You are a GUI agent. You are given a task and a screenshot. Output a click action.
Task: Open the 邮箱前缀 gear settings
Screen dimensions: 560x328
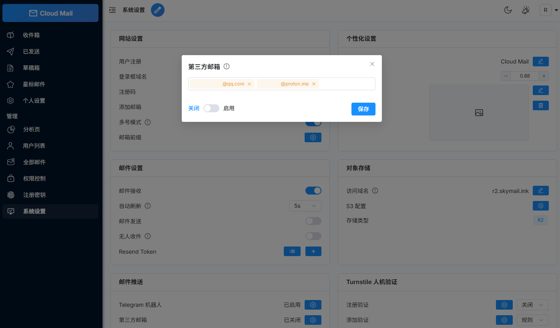tap(313, 137)
